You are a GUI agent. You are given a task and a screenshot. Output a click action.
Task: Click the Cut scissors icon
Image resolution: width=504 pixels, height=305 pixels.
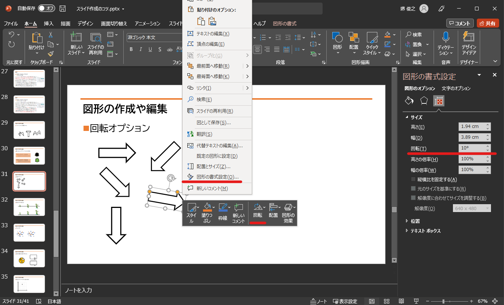tap(51, 35)
